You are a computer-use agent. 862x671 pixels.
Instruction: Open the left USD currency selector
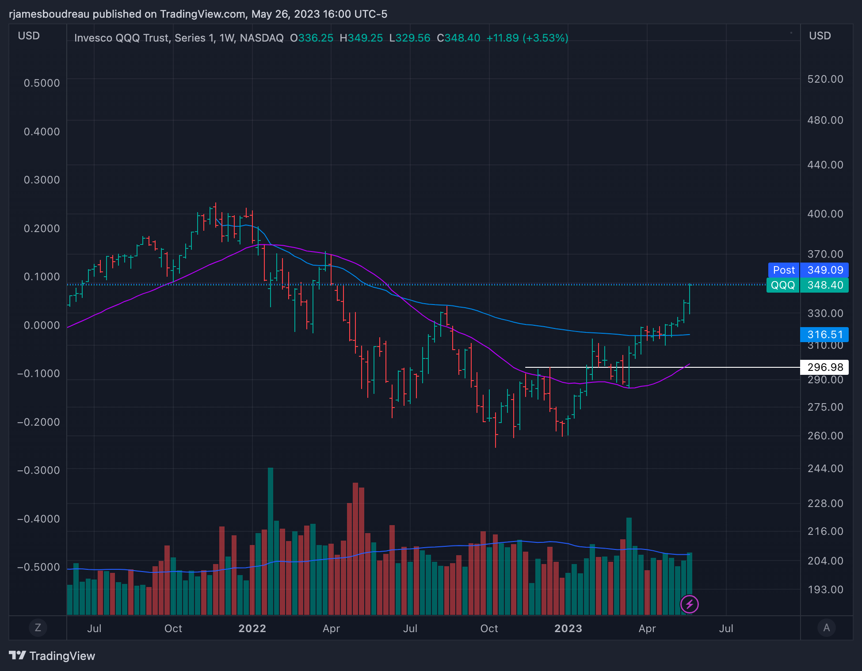[x=29, y=36]
